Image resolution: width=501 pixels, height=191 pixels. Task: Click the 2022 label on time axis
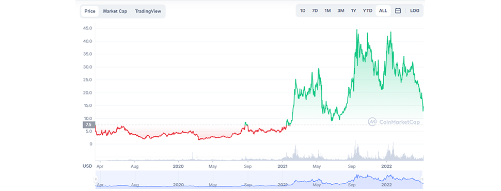(387, 166)
